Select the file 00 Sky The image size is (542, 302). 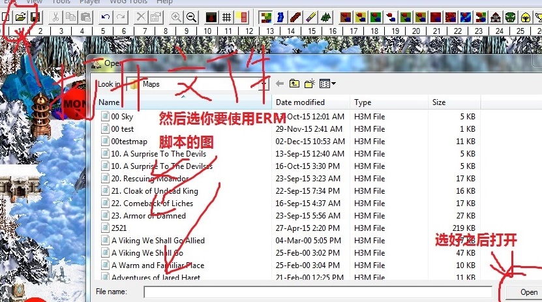(x=122, y=117)
